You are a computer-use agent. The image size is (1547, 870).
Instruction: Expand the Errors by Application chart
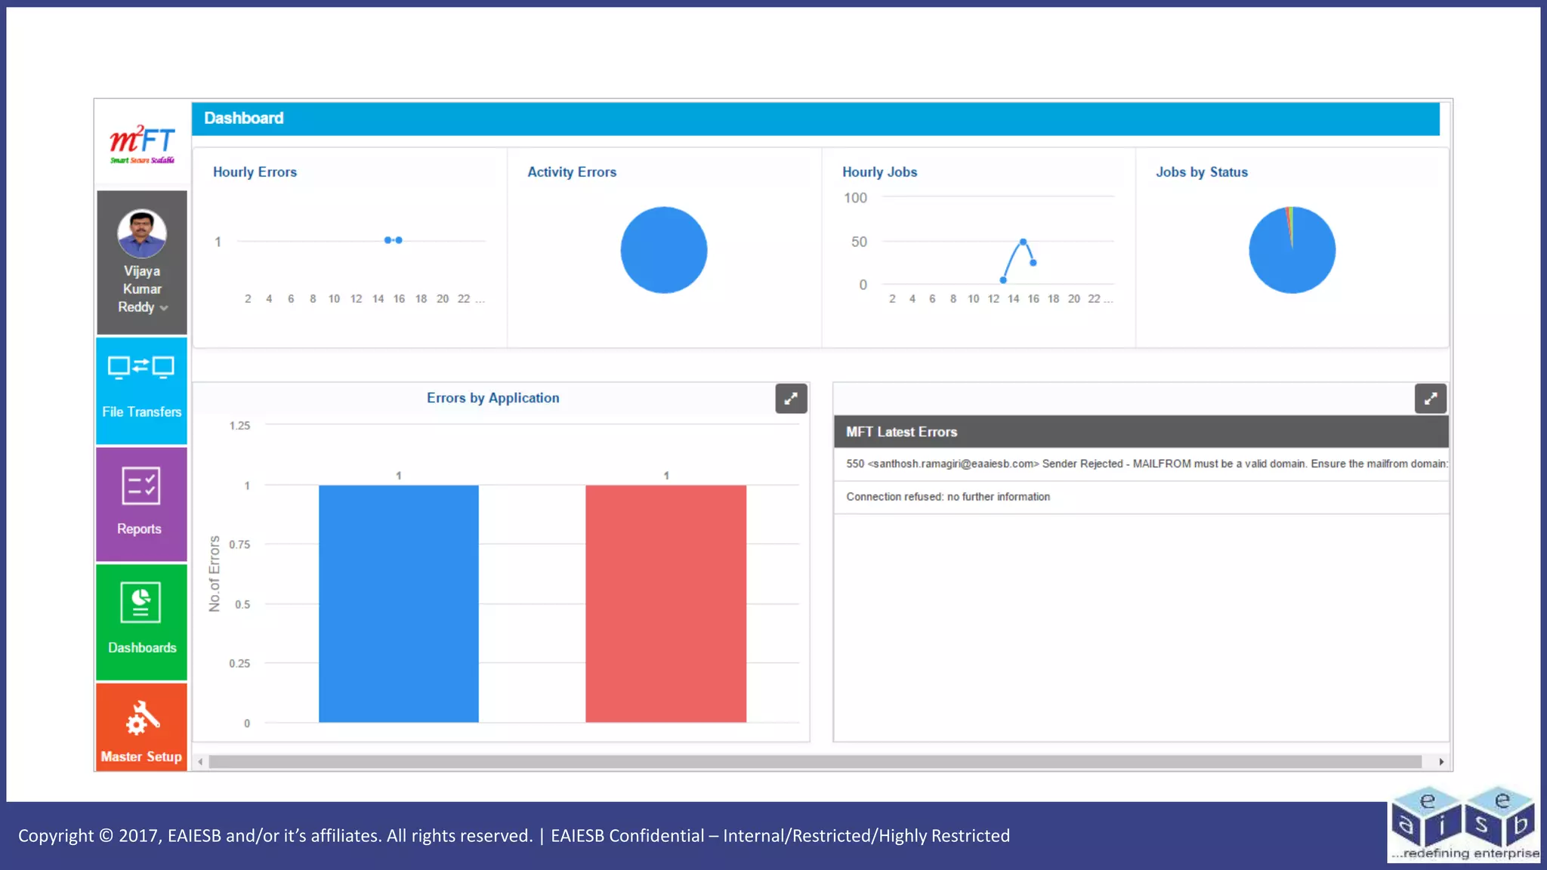(791, 399)
